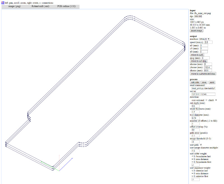Edit the zhome (mm) field

point(208,71)
